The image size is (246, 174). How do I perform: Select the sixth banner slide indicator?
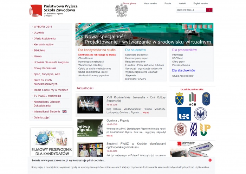tap(210, 26)
